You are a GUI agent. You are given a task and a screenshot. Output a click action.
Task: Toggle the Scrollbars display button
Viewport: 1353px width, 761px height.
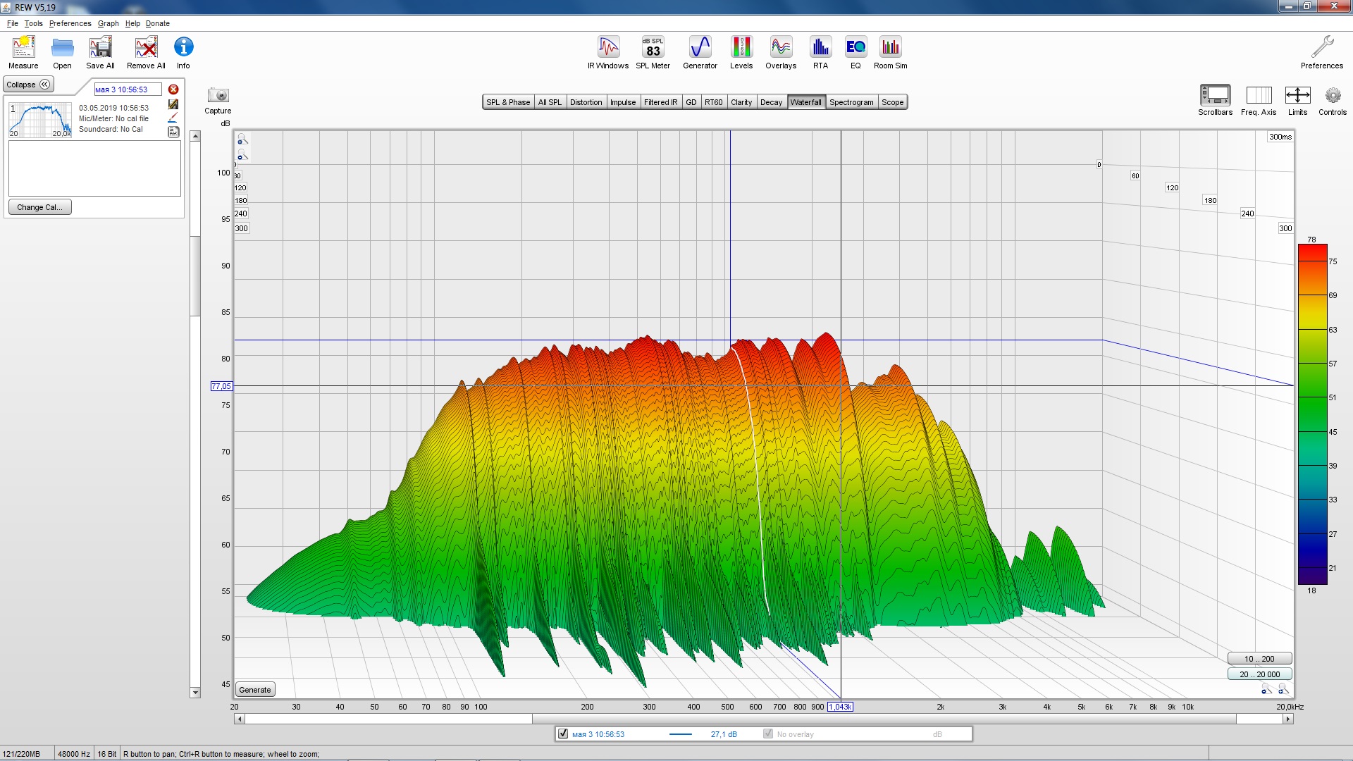pyautogui.click(x=1215, y=95)
